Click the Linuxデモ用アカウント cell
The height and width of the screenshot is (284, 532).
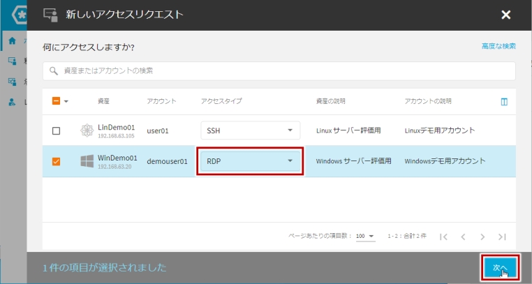(x=440, y=130)
